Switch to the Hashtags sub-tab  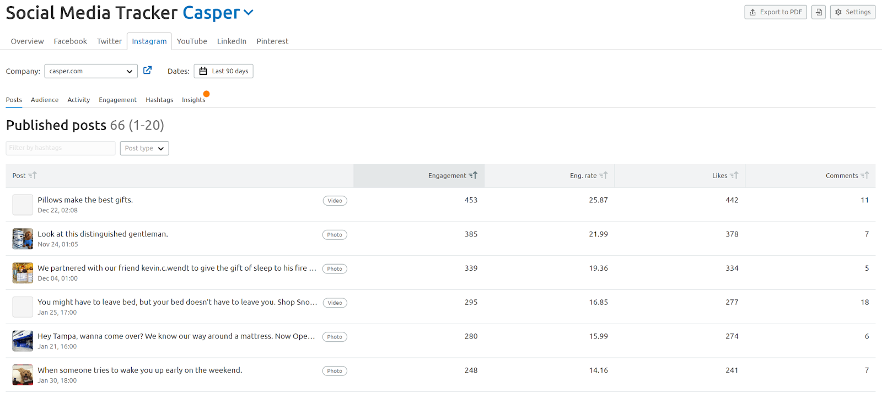point(159,100)
